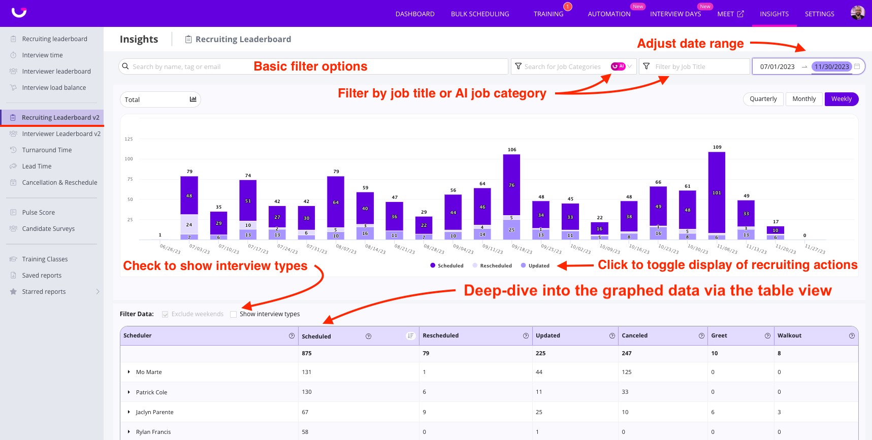Click the Cancellation & Reschedule sidebar icon
The width and height of the screenshot is (872, 440).
13,183
